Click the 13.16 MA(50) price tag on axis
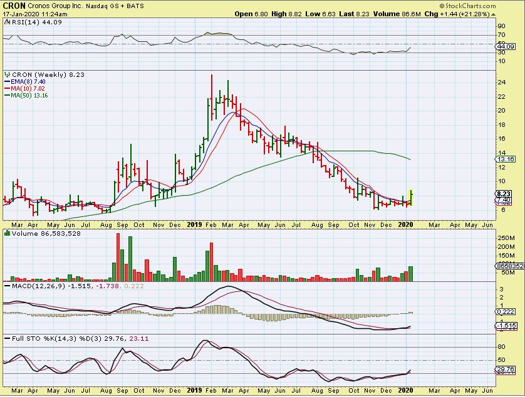The image size is (525, 397). pos(506,159)
